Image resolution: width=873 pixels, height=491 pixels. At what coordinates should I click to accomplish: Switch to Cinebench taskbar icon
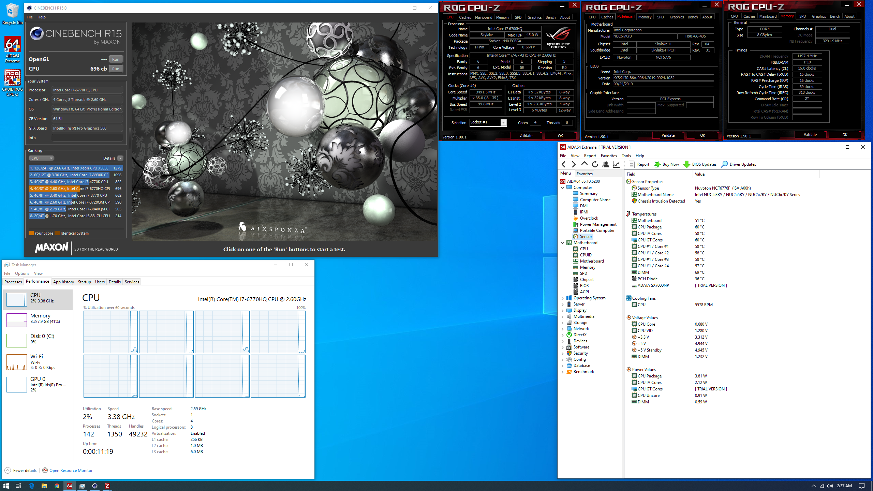coord(95,486)
